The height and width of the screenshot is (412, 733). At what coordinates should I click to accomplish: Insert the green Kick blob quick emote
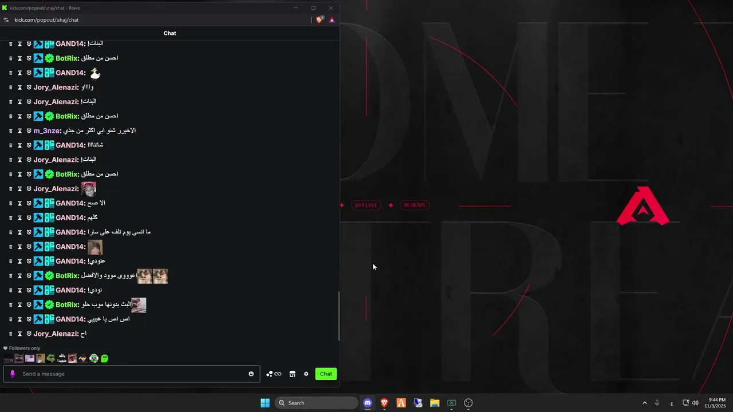(104, 358)
